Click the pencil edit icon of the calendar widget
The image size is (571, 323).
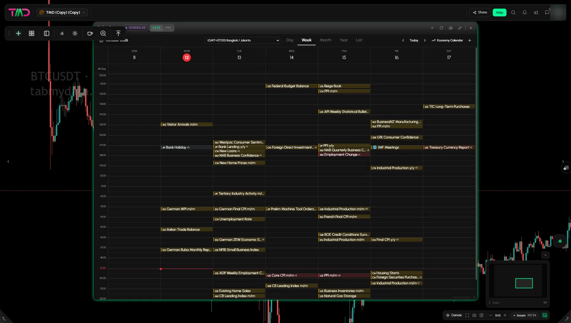pos(460,28)
